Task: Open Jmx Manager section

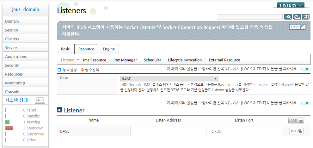Action: tap(125, 60)
